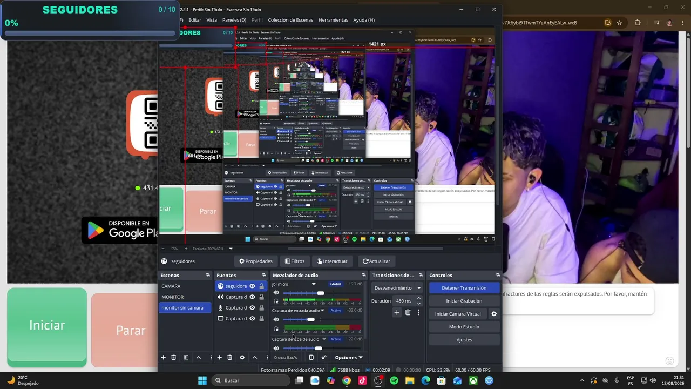Click the Filtros button

tap(294, 261)
